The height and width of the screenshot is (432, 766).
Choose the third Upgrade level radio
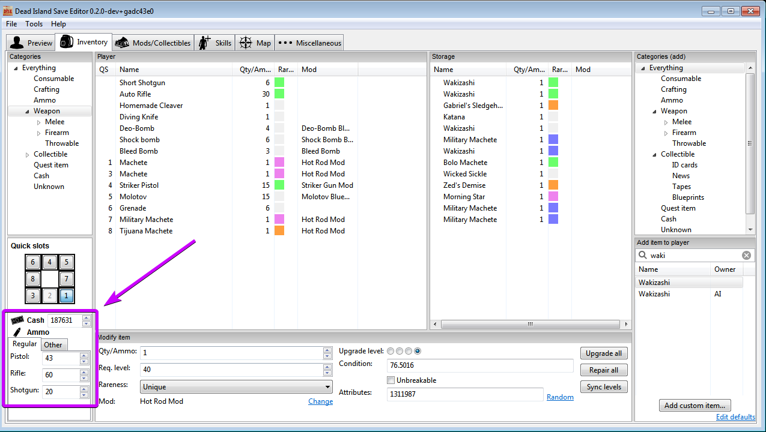(409, 351)
